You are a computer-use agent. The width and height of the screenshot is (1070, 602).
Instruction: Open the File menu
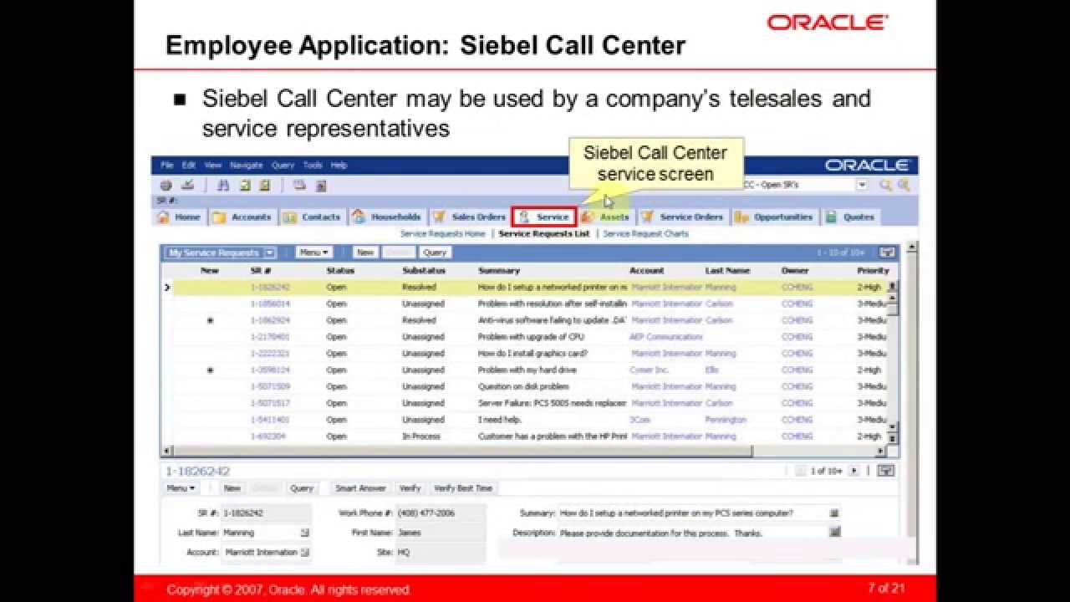(167, 166)
